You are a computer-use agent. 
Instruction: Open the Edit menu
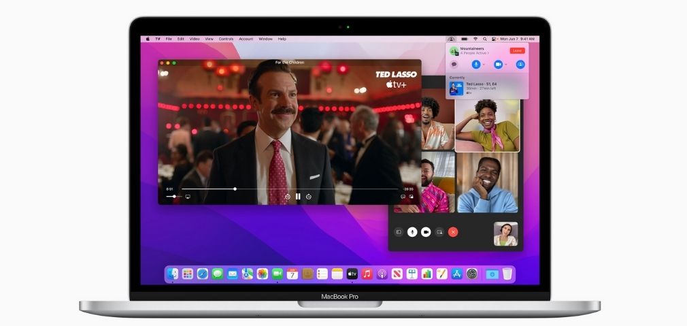pyautogui.click(x=180, y=39)
